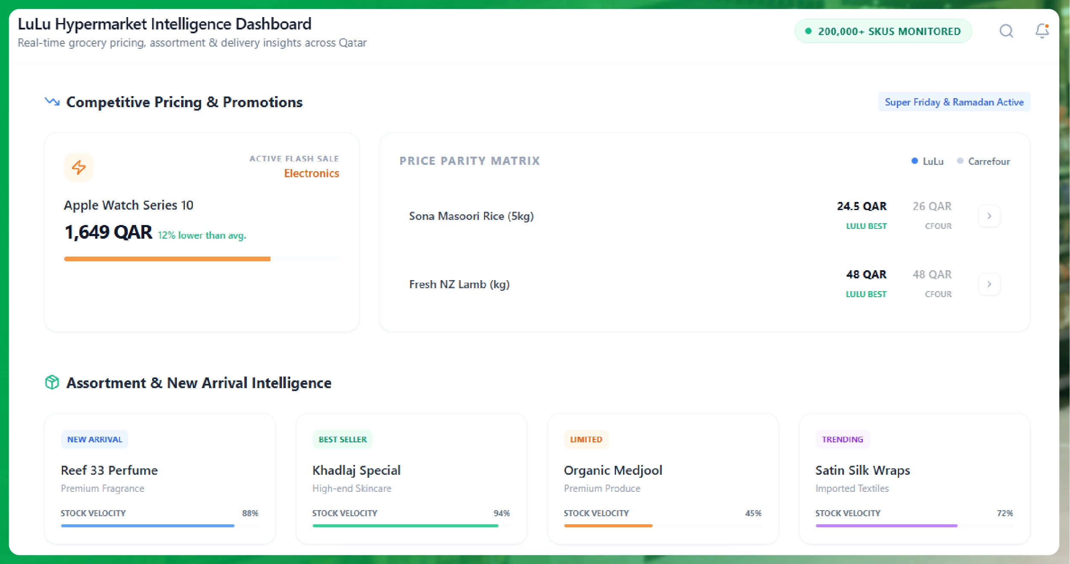1070x564 pixels.
Task: Click the lightning bolt flash sale icon
Action: [x=79, y=167]
